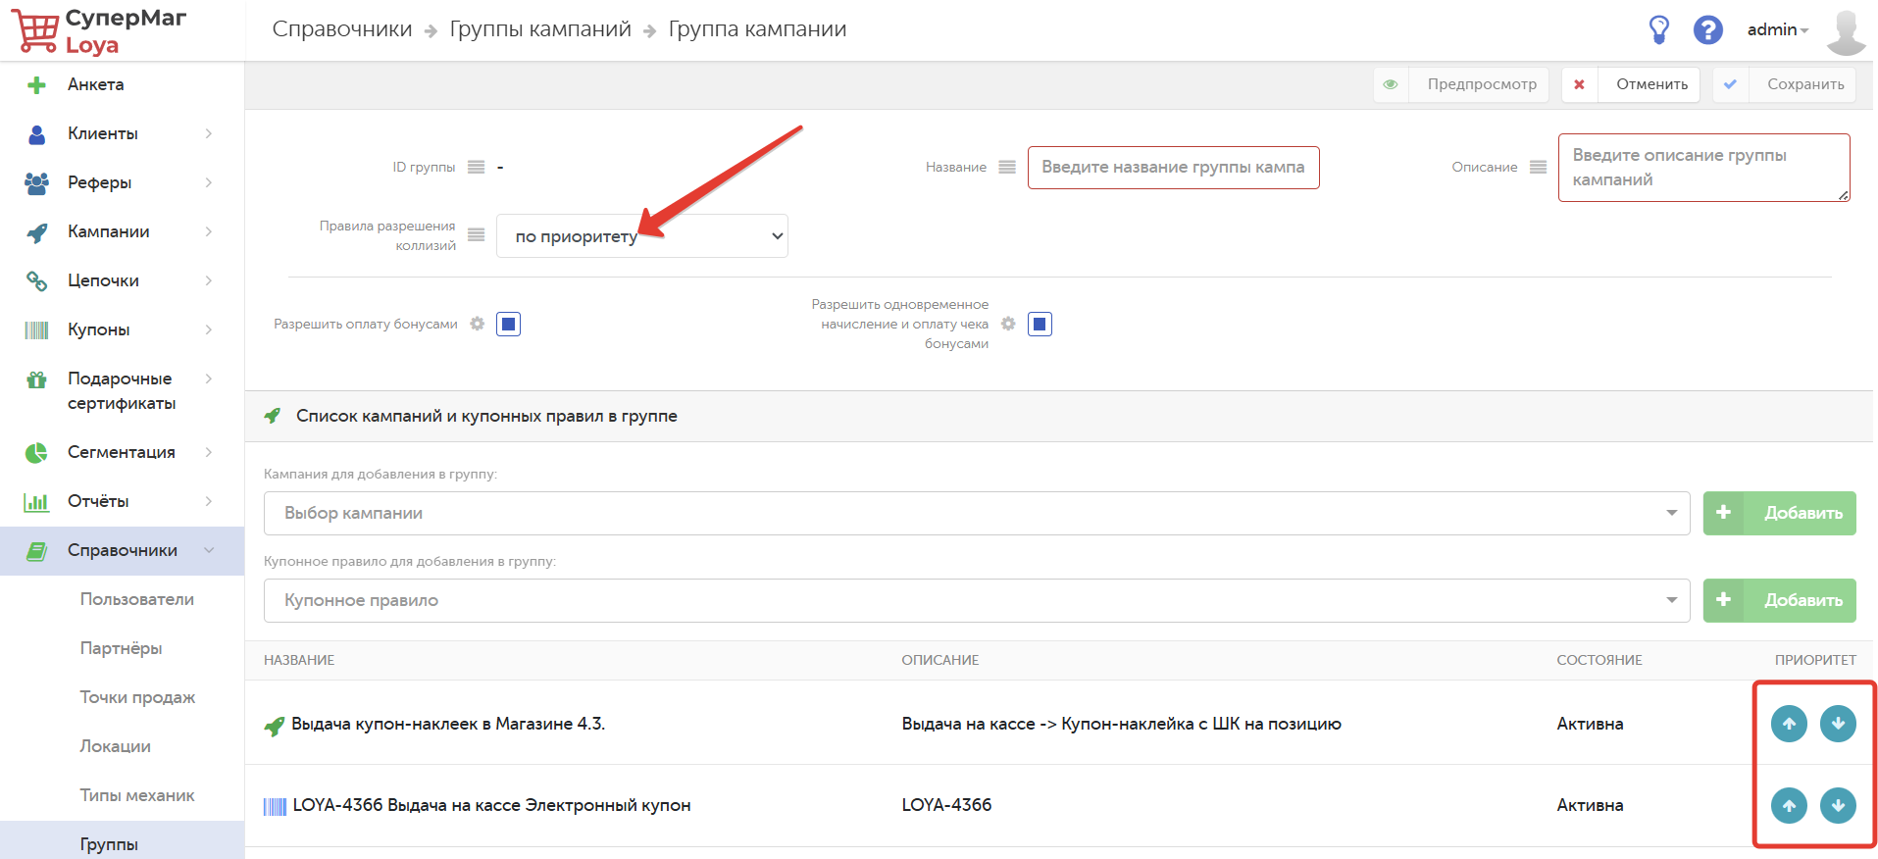Open the Анкета menu item
This screenshot has height=859, width=1878.
[95, 84]
